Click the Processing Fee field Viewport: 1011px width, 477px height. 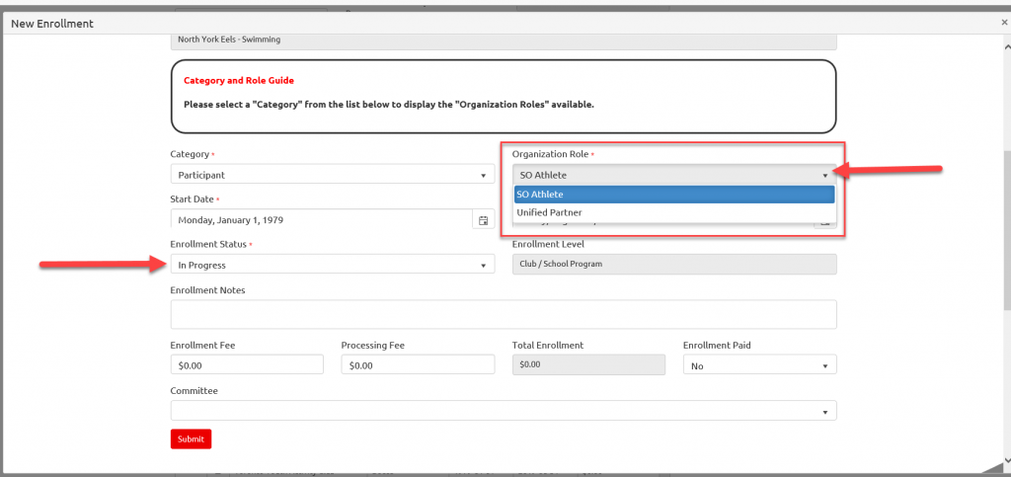[418, 364]
